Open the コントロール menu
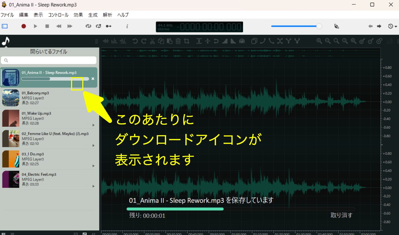399x235 pixels. (x=58, y=15)
